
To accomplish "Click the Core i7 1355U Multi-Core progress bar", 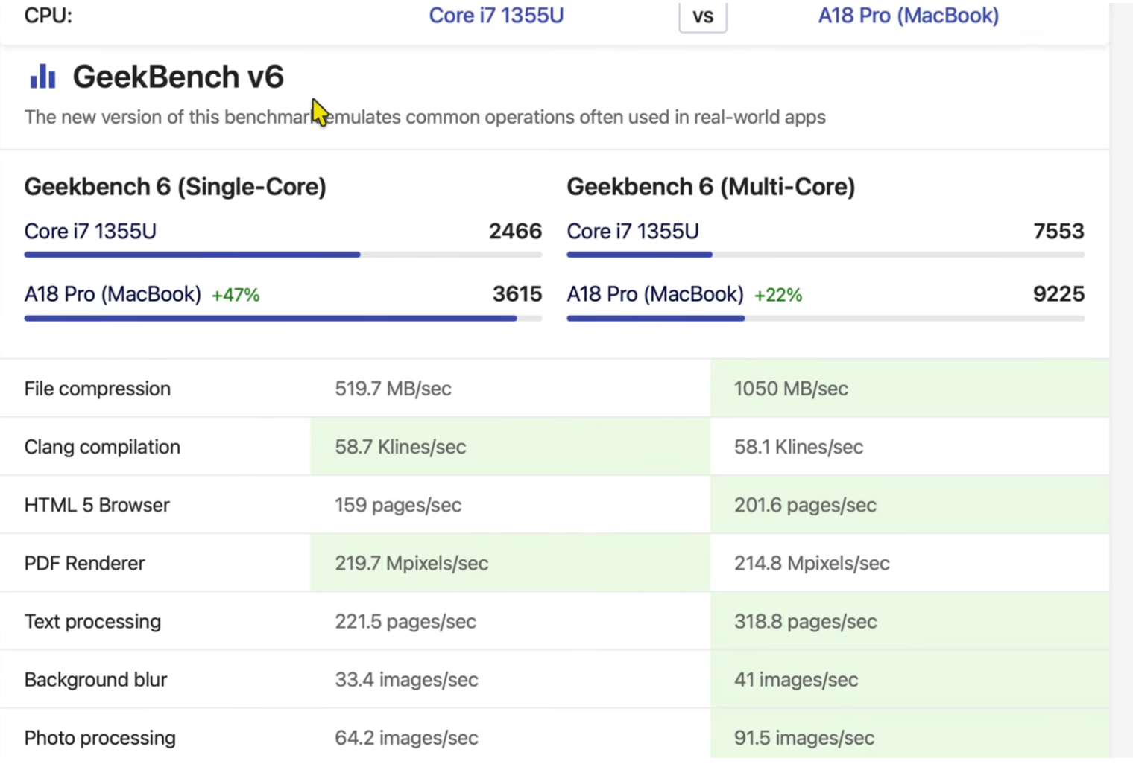I will click(826, 255).
